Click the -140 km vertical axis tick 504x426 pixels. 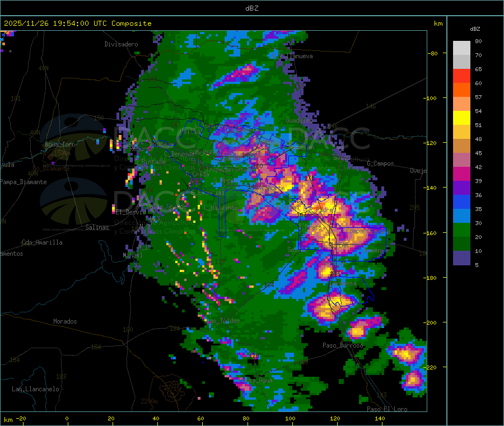(x=431, y=188)
